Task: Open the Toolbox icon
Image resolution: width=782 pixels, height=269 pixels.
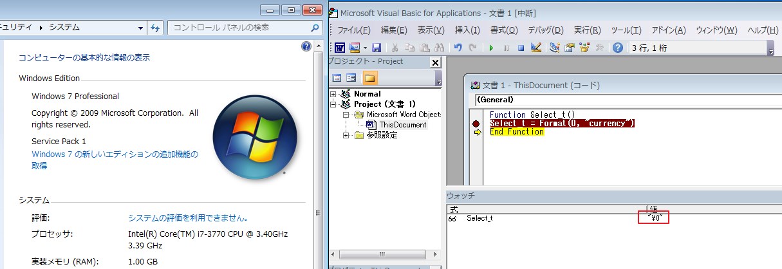Action: click(x=599, y=48)
